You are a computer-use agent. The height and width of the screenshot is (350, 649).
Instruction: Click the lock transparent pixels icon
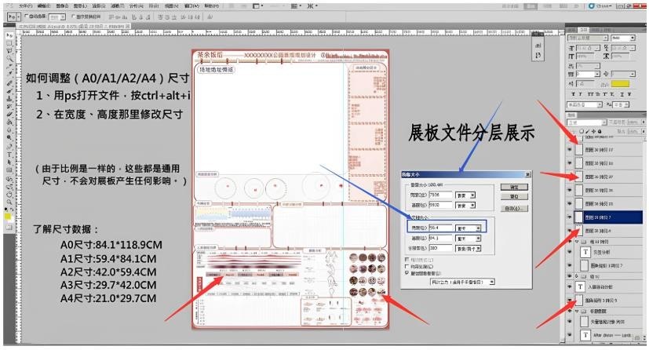click(582, 131)
